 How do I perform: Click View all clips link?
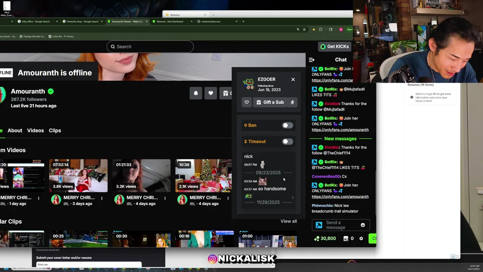289,221
